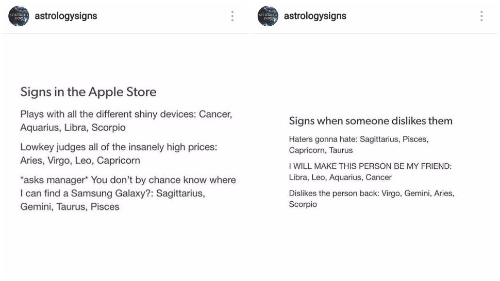Click 'Aries, Virgo, Leo, Capricorn' sign list
This screenshot has width=500, height=281.
(80, 161)
